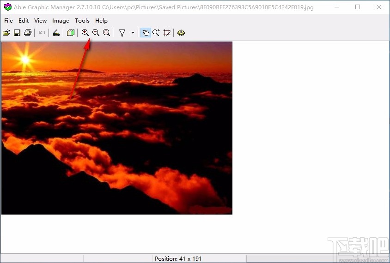Click the Undo arrow icon
The width and height of the screenshot is (390, 263).
[42, 33]
